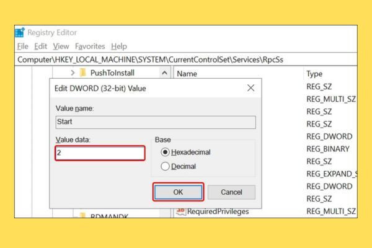Open the Help menu
Viewport: 372px width, 248px height.
(x=119, y=46)
